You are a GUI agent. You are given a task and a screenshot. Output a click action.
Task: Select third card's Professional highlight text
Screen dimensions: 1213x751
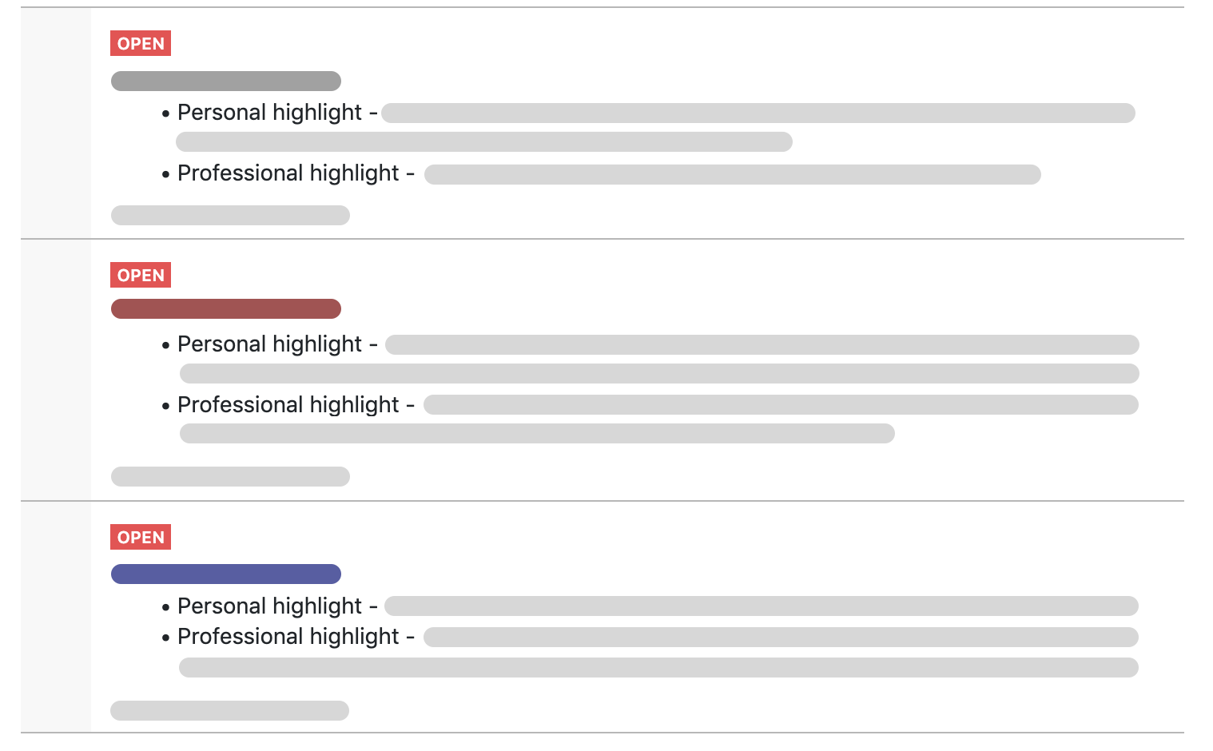coord(288,637)
